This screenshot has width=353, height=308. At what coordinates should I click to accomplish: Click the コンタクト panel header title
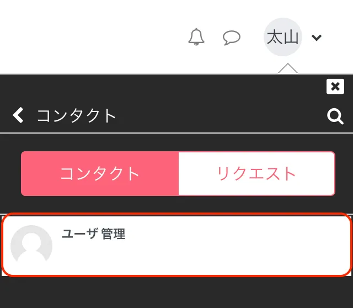77,116
